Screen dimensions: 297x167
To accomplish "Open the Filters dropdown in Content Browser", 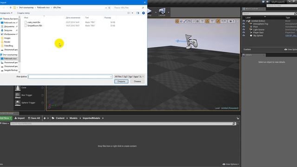I will point(5,123).
